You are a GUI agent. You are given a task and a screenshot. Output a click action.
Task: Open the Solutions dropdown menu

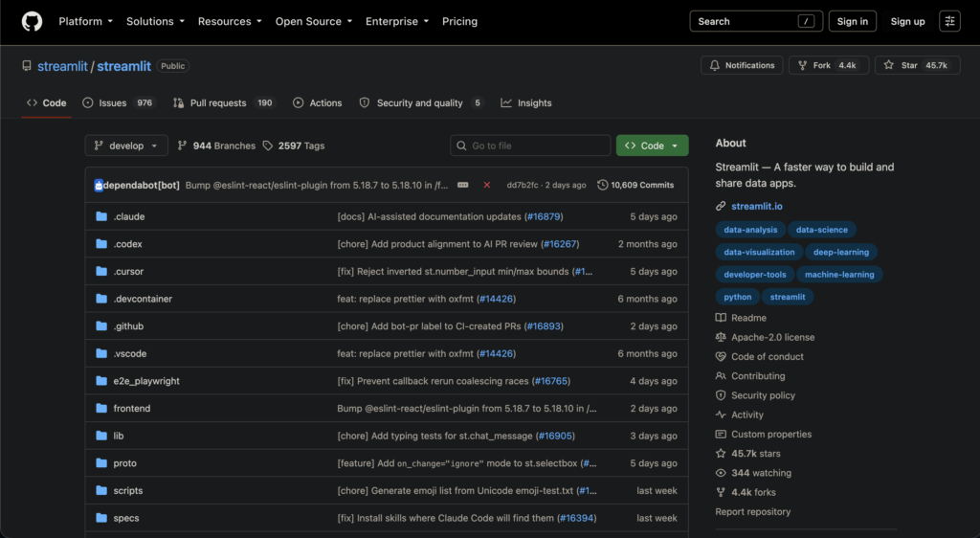[155, 21]
